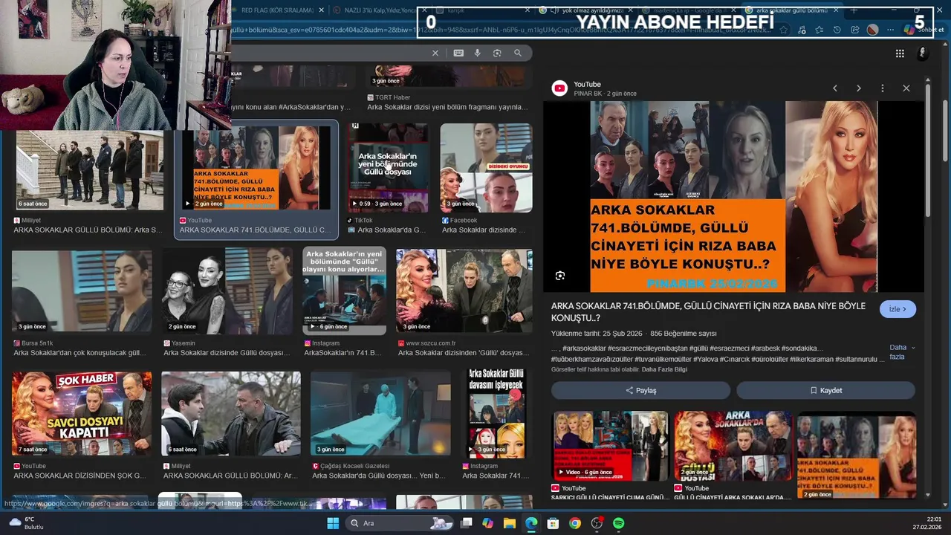Open the weather widget showing 6°C Bulutlu
951x535 pixels.
click(x=26, y=523)
